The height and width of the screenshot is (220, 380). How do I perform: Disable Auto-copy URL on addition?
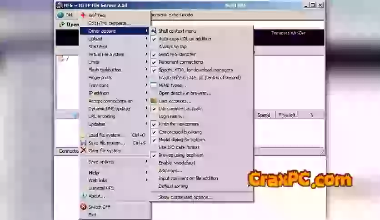pos(185,39)
